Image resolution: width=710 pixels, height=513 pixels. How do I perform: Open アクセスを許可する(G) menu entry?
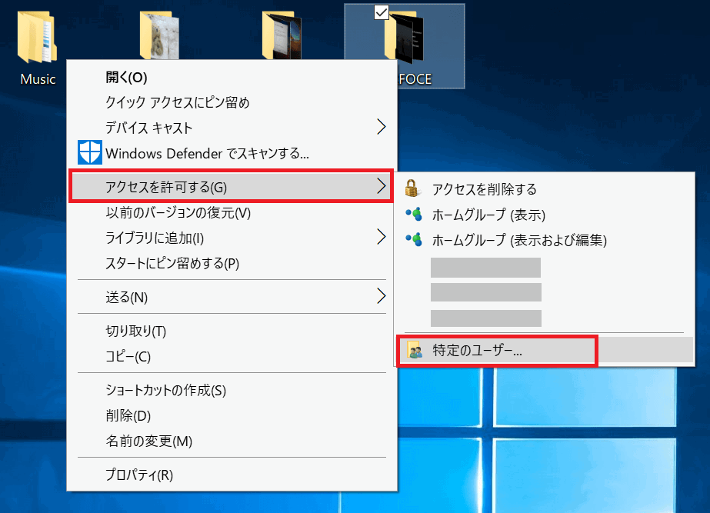tap(231, 187)
